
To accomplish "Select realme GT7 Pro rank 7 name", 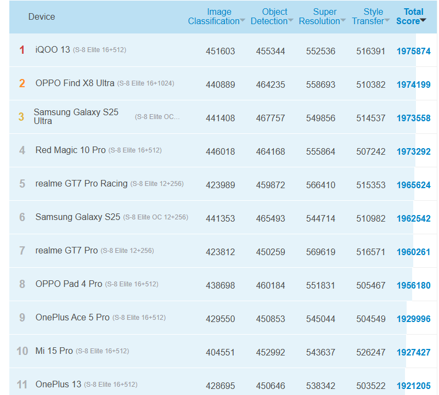I will coord(66,251).
